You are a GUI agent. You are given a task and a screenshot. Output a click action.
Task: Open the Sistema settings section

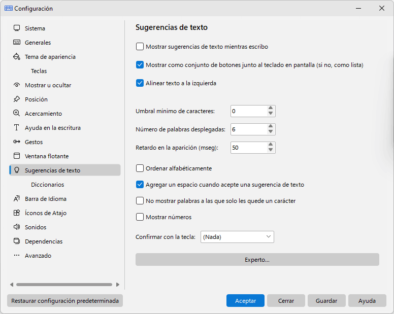(x=65, y=28)
